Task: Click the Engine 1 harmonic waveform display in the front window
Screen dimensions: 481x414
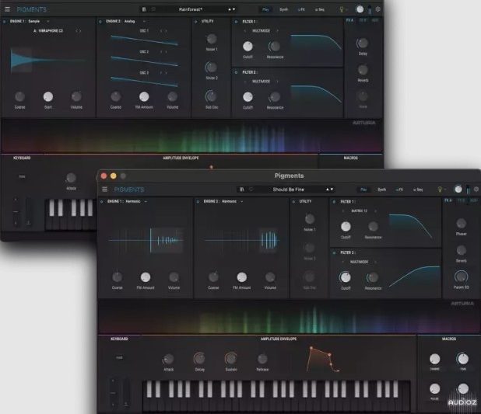Action: click(146, 240)
